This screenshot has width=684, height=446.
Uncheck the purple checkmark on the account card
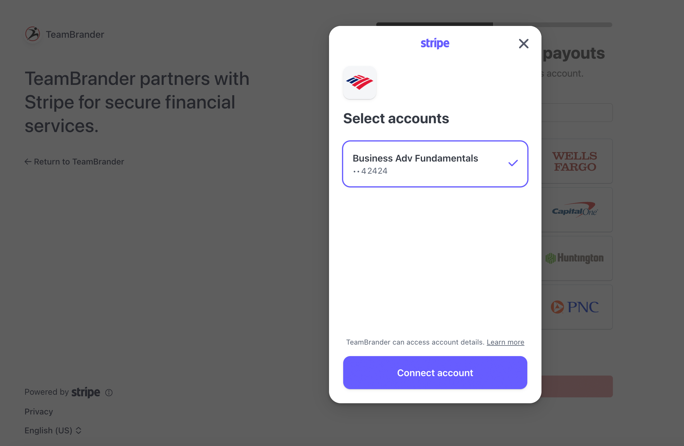click(513, 163)
